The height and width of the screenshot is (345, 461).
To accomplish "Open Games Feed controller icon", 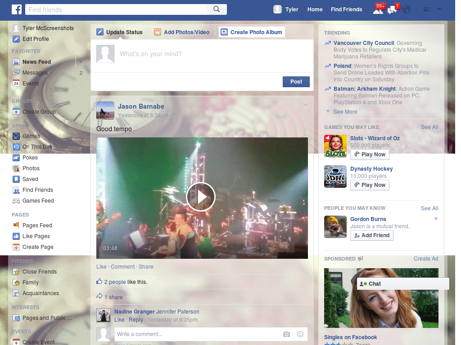I will pos(16,201).
